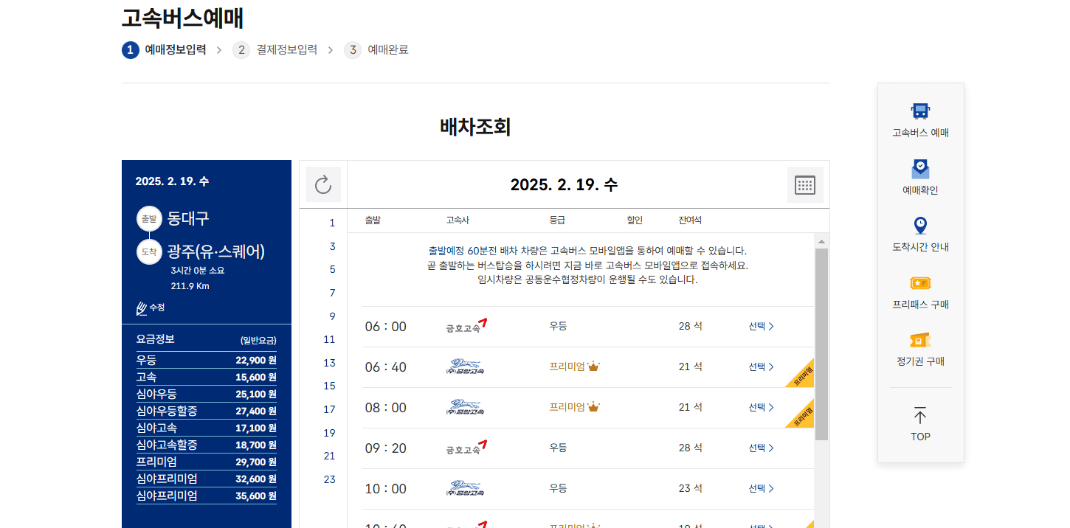The width and height of the screenshot is (1070, 528).
Task: Select the 08:00 premium bus
Action: point(762,407)
